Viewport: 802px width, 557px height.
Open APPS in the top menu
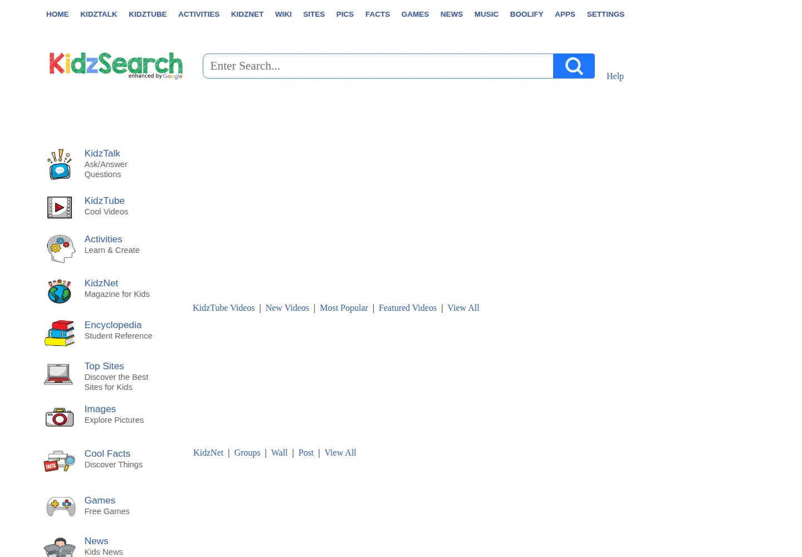(565, 14)
